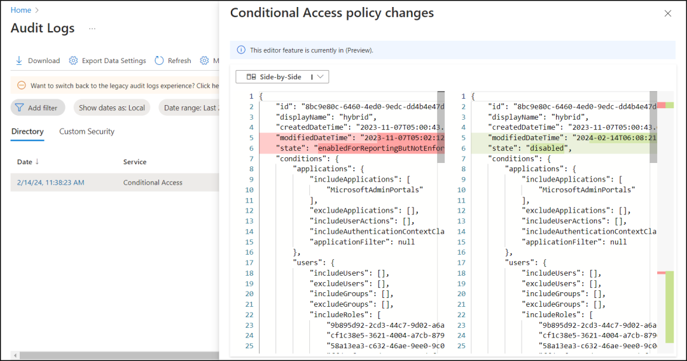Click "createdDateTime" line in the right pane
Viewport: 687px width, 361px height.
point(572,127)
